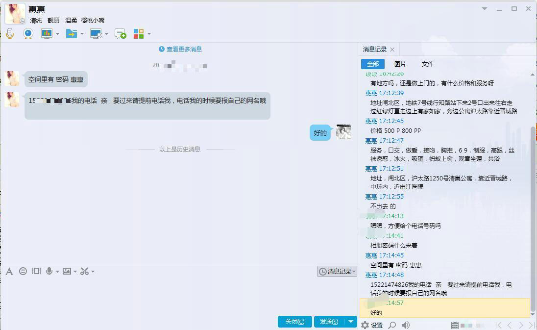The image size is (537, 330).
Task: Open font formatting with the A icon
Action: coord(10,271)
